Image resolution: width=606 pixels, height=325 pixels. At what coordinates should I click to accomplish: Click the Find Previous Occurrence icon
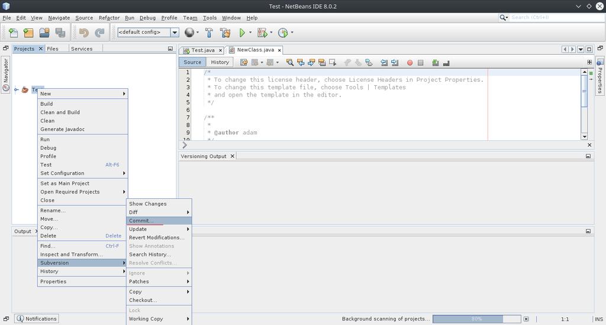click(301, 63)
